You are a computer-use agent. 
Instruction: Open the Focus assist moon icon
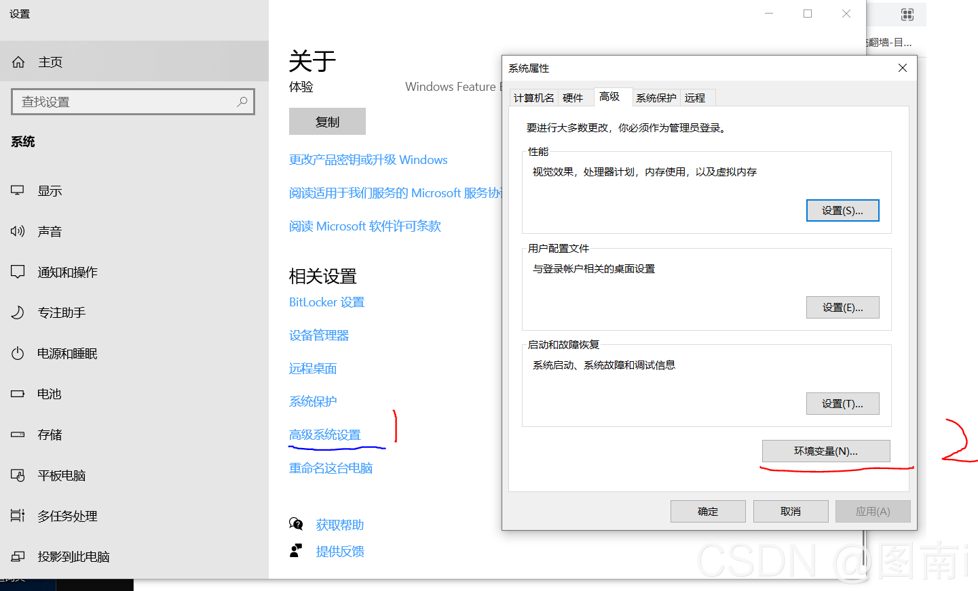(18, 312)
